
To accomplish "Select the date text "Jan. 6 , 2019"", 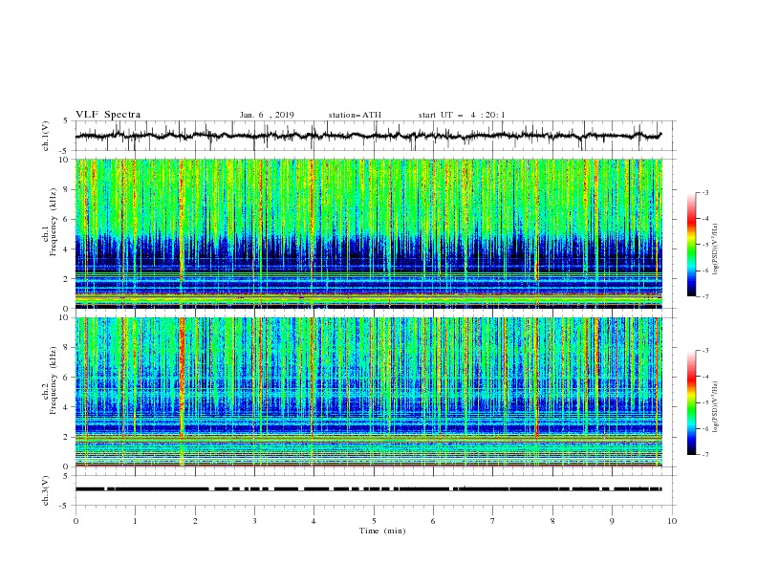I will click(x=267, y=115).
